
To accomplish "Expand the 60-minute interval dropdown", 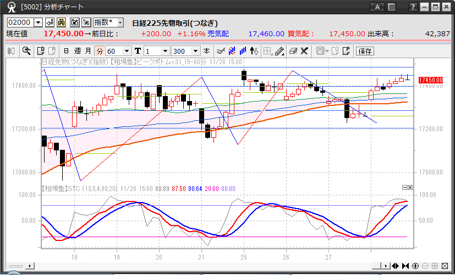I will point(127,51).
